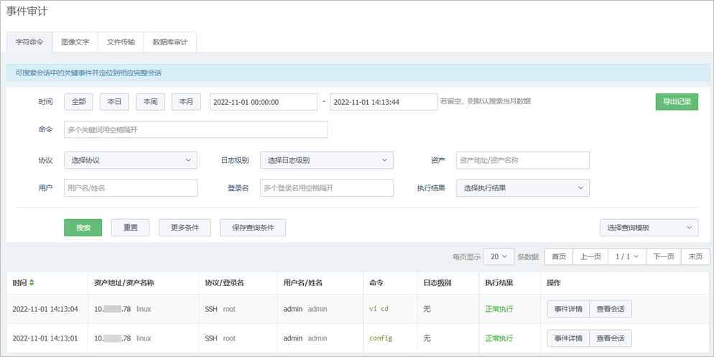Switch to the 图像文字 tab
The height and width of the screenshot is (357, 714).
click(x=75, y=42)
